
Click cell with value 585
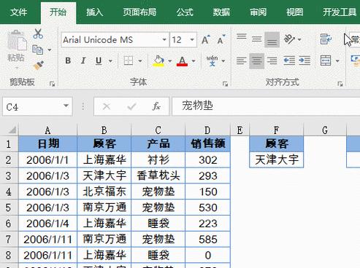207,240
